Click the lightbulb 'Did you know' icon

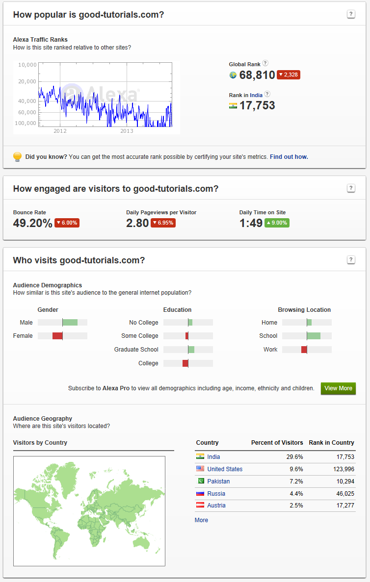click(17, 156)
